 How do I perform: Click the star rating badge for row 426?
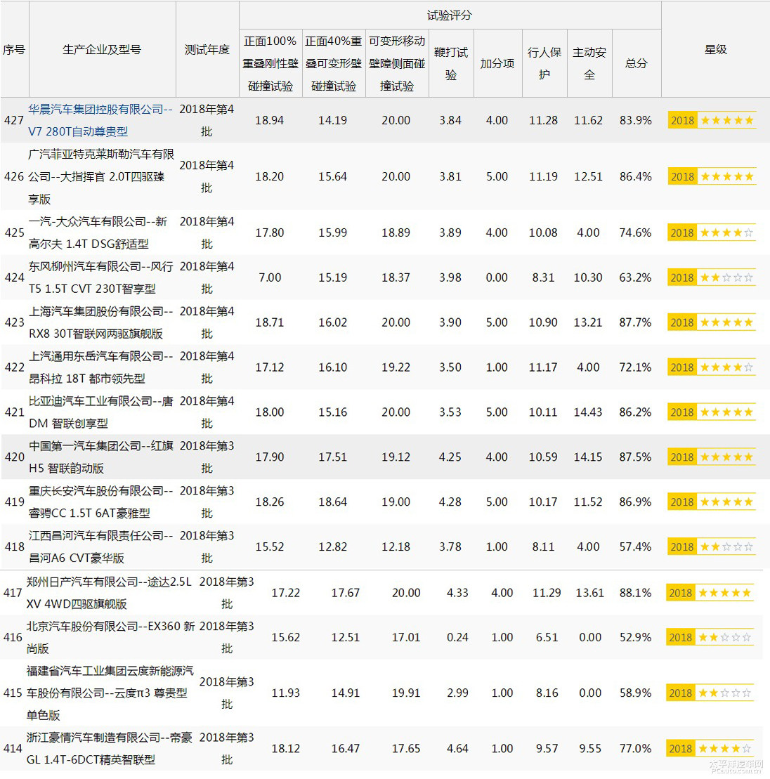[x=712, y=176]
